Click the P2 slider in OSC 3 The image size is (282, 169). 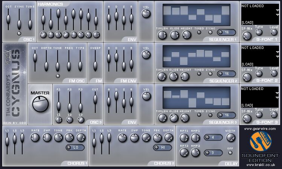coord(70,102)
